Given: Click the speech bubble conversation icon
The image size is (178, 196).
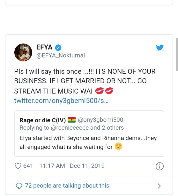Looking at the screenshot, I should pos(19,186).
